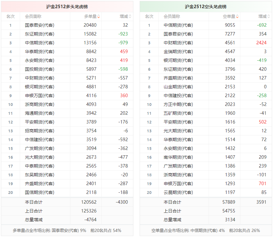The height and width of the screenshot is (237, 273).
Task: Select 中信期货(代客) in long ranking
Action: pyautogui.click(x=40, y=43)
